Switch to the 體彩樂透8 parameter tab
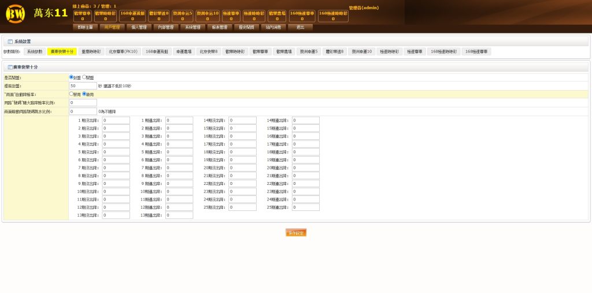This screenshot has width=592, height=293. click(x=335, y=52)
